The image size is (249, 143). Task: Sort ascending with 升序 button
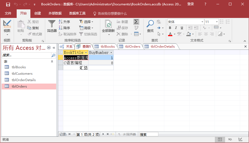point(64,22)
